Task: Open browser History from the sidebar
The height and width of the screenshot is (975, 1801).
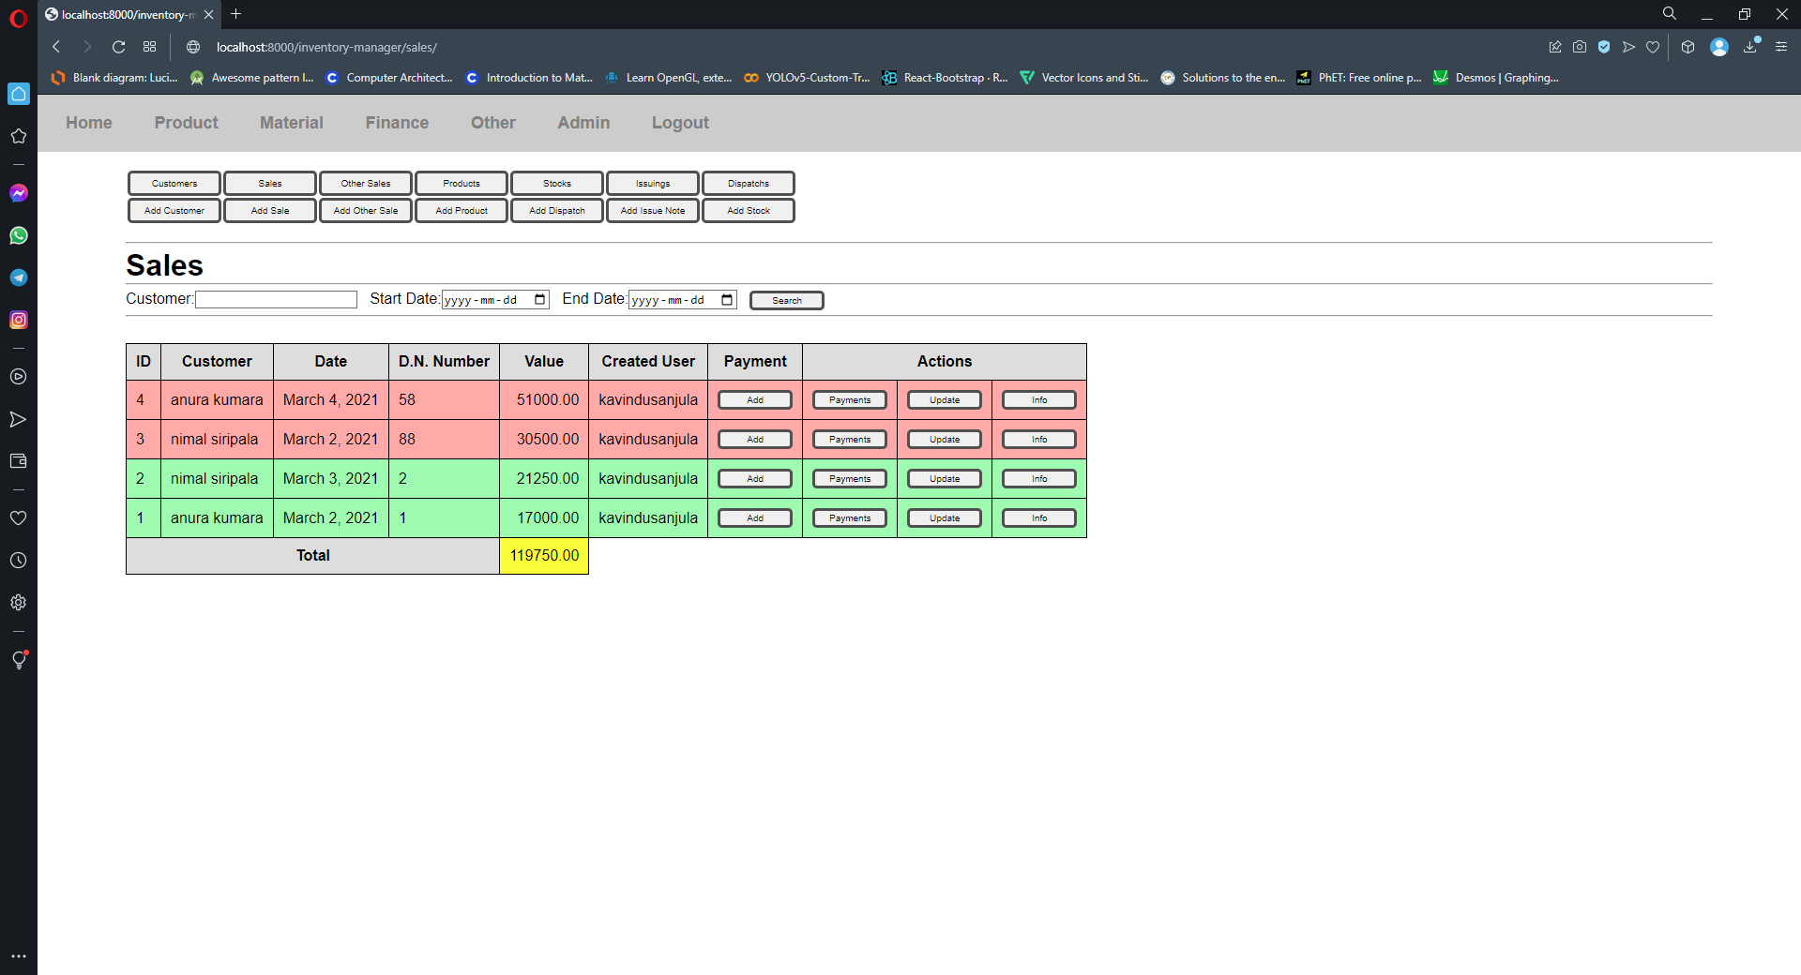Action: pyautogui.click(x=19, y=561)
